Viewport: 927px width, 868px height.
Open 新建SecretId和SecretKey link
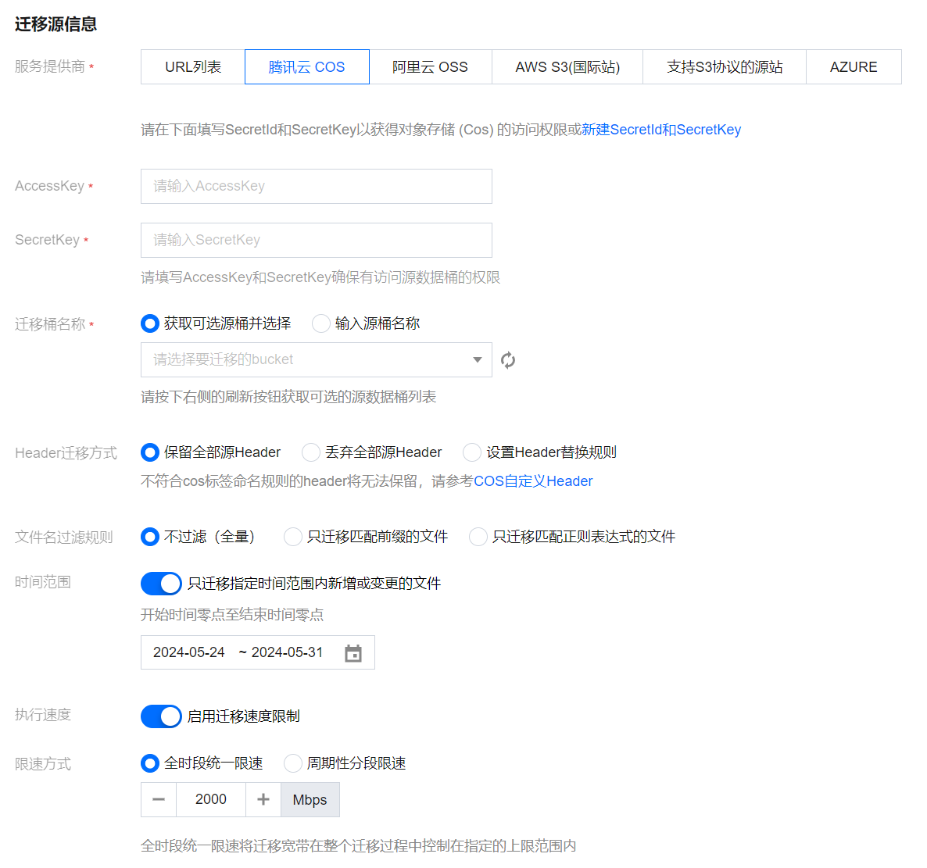pos(661,130)
